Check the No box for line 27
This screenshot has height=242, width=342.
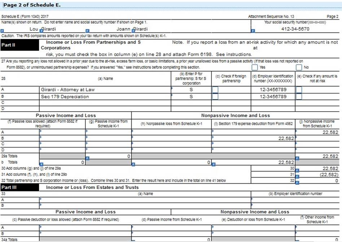tap(299, 67)
